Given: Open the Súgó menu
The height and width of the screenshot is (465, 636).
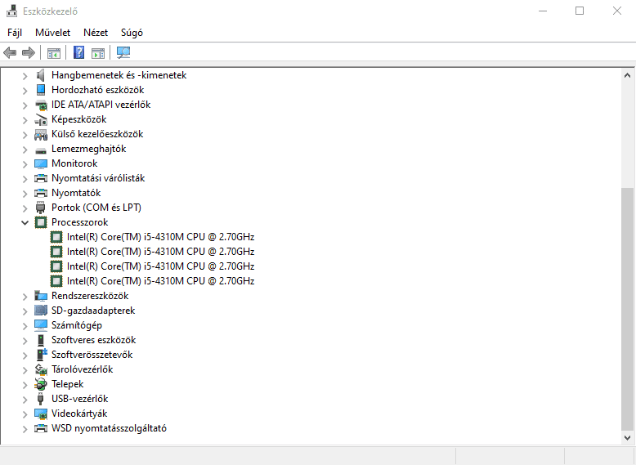Looking at the screenshot, I should pyautogui.click(x=132, y=33).
